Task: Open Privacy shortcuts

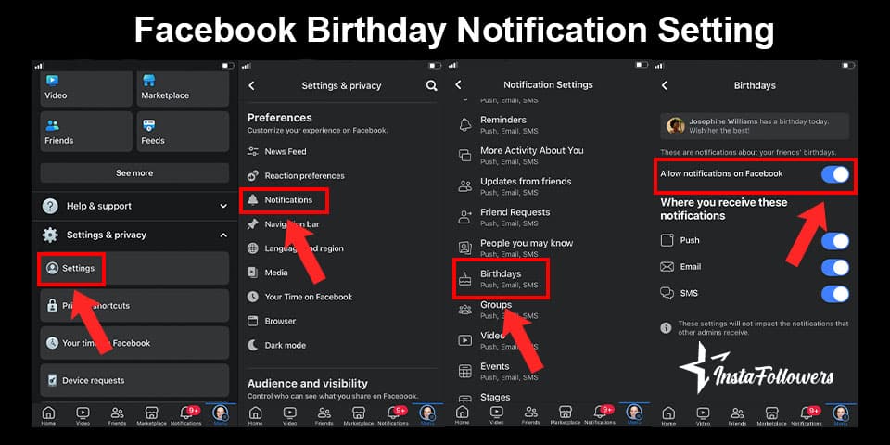Action: tap(134, 305)
